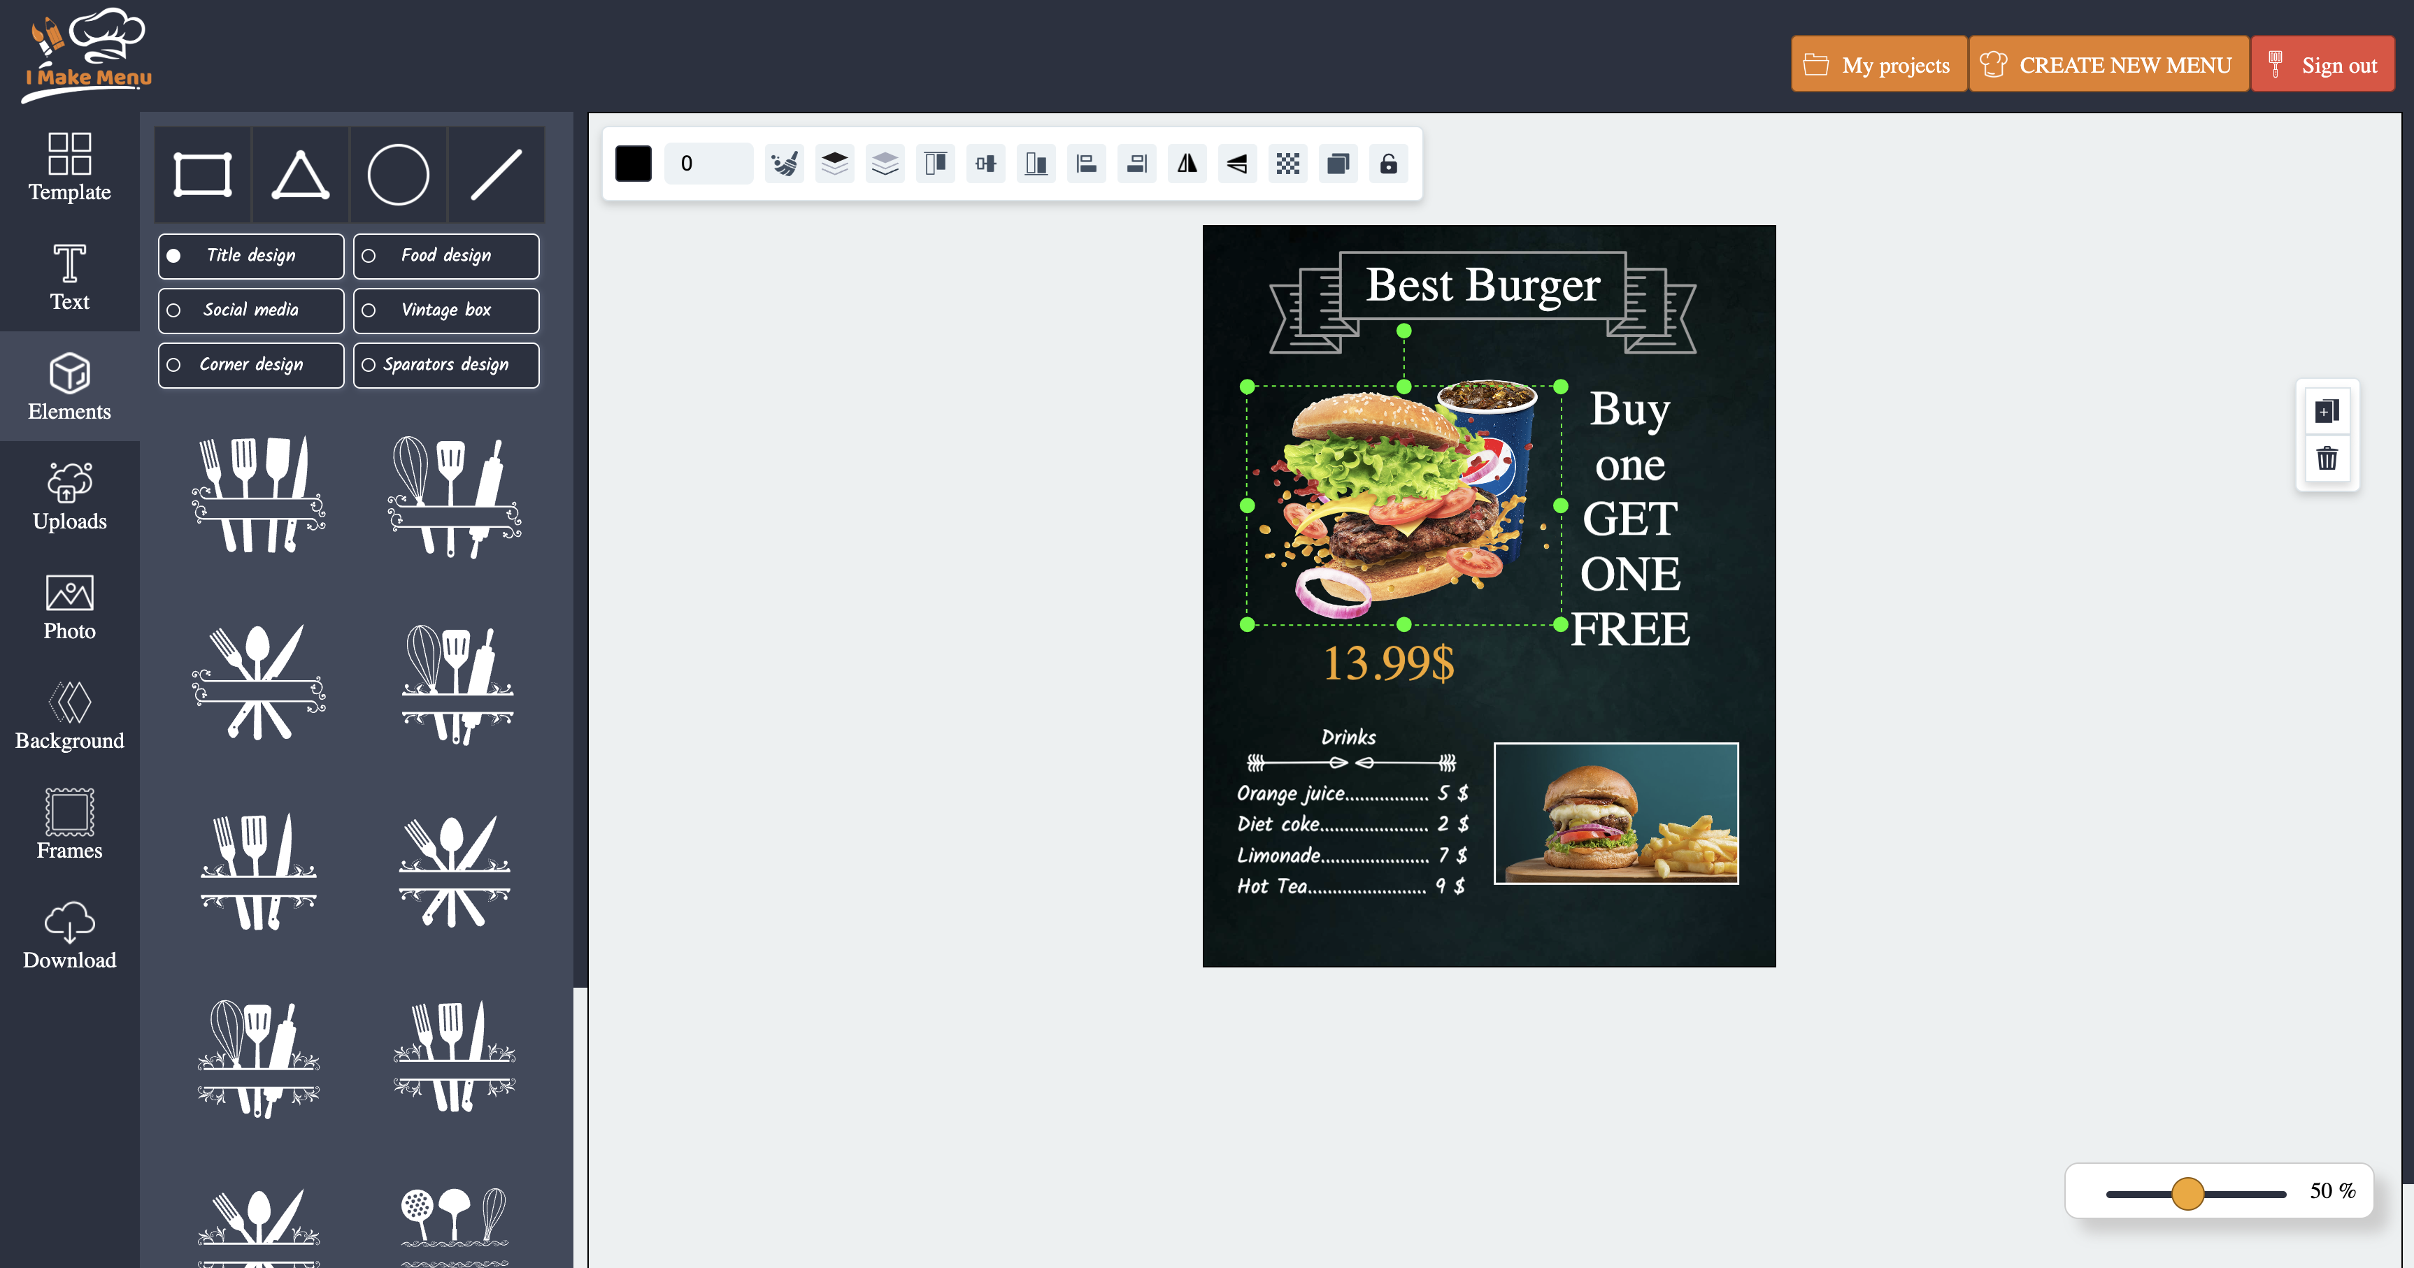Toggle the lock icon in toolbar
2414x1268 pixels.
click(x=1389, y=164)
